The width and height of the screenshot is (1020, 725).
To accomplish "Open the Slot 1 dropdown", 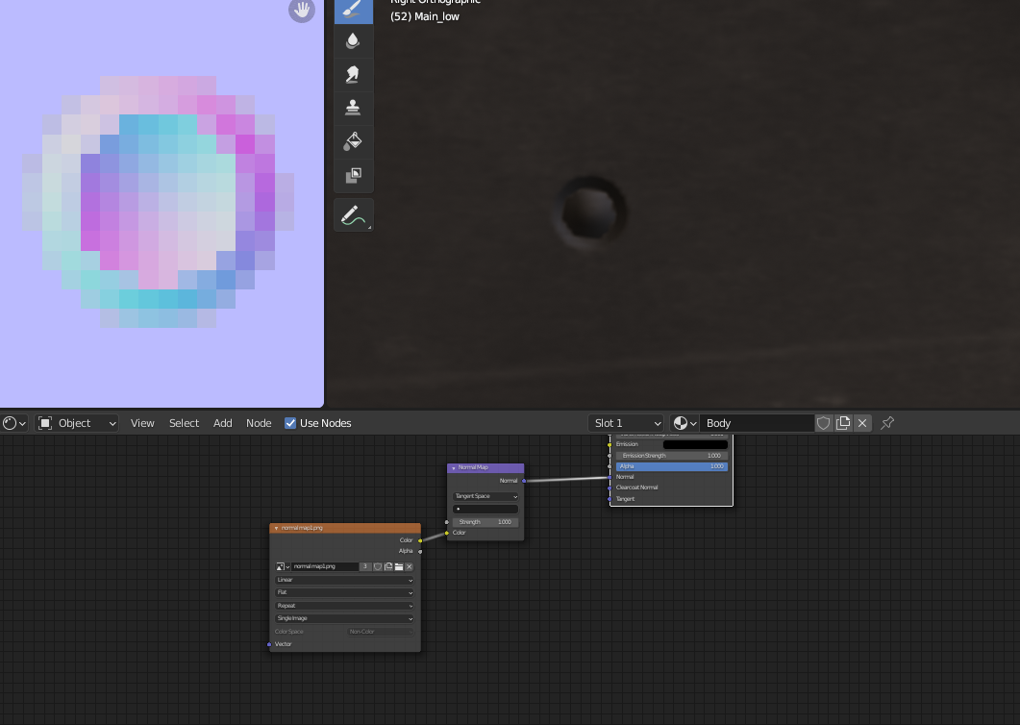I will [626, 422].
